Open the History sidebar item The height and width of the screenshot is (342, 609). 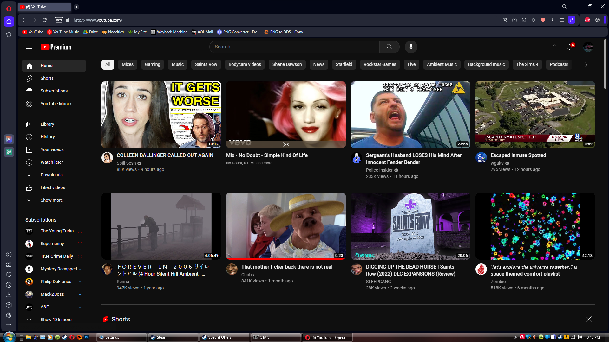[x=48, y=137]
